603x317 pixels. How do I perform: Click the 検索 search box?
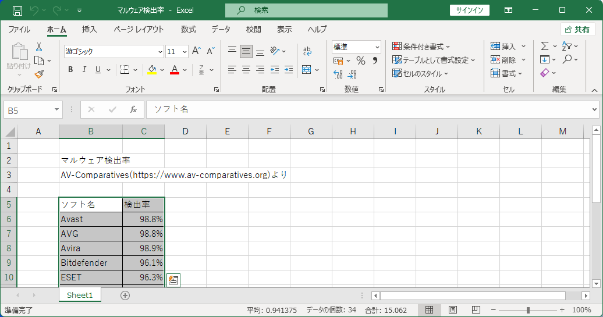click(x=306, y=10)
